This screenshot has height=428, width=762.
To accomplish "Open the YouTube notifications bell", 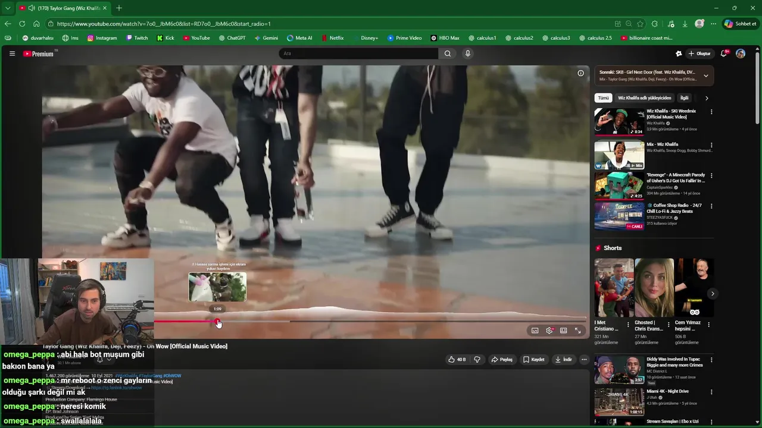I will 724,53.
